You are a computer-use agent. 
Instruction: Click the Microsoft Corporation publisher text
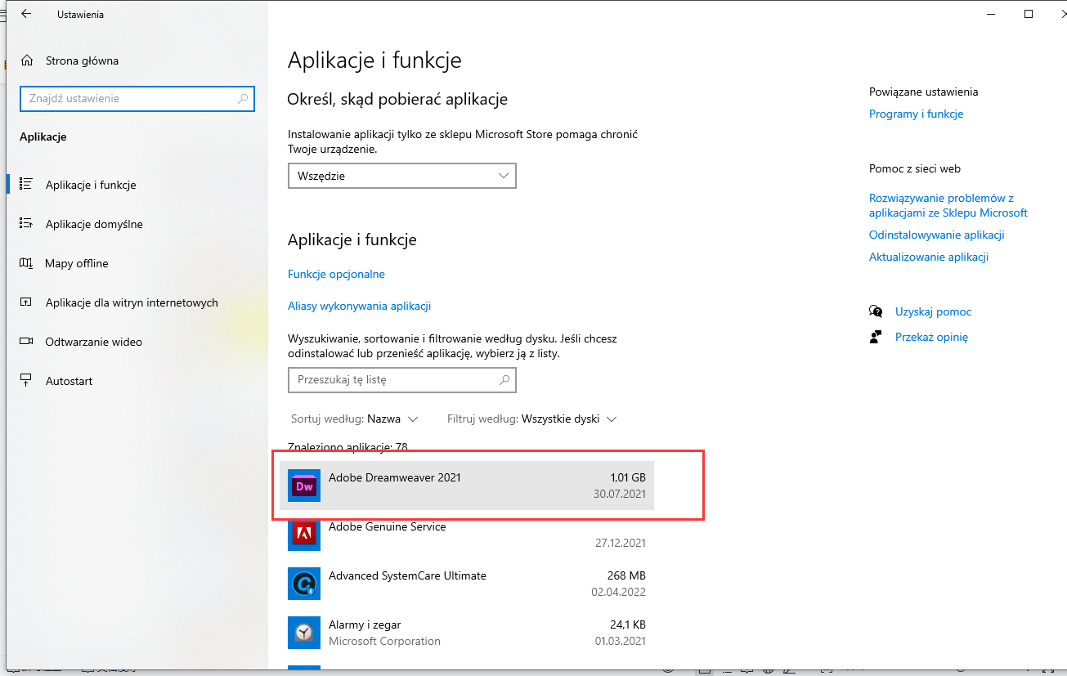(x=384, y=641)
